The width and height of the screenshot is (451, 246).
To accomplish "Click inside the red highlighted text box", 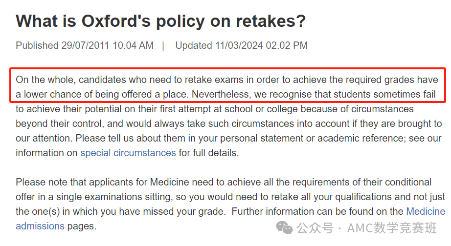I will coord(228,85).
